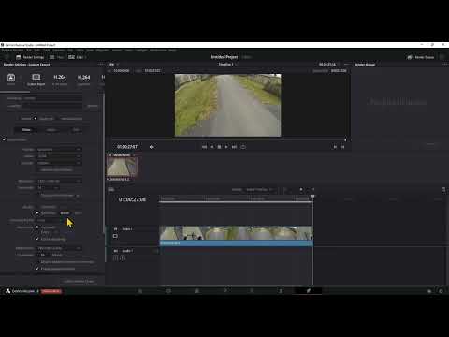Select Single clip render radio
Screen dimensions: 449x337
(36, 119)
